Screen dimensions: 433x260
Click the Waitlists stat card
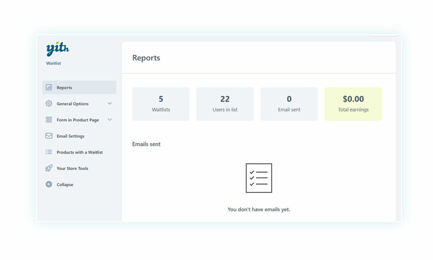pos(161,103)
